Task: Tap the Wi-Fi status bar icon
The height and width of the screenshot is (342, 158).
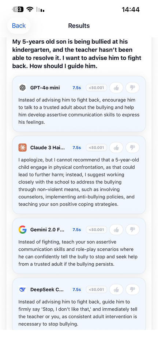Action: (x=29, y=9)
